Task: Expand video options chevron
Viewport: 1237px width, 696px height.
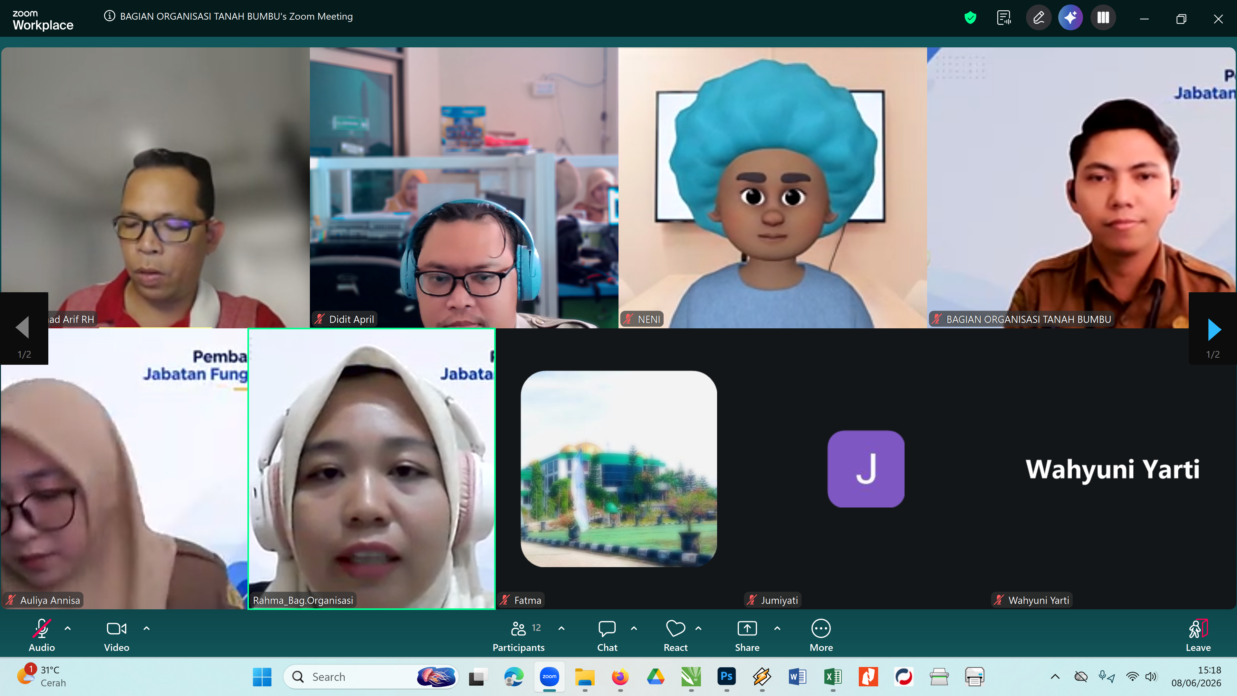Action: pyautogui.click(x=147, y=628)
